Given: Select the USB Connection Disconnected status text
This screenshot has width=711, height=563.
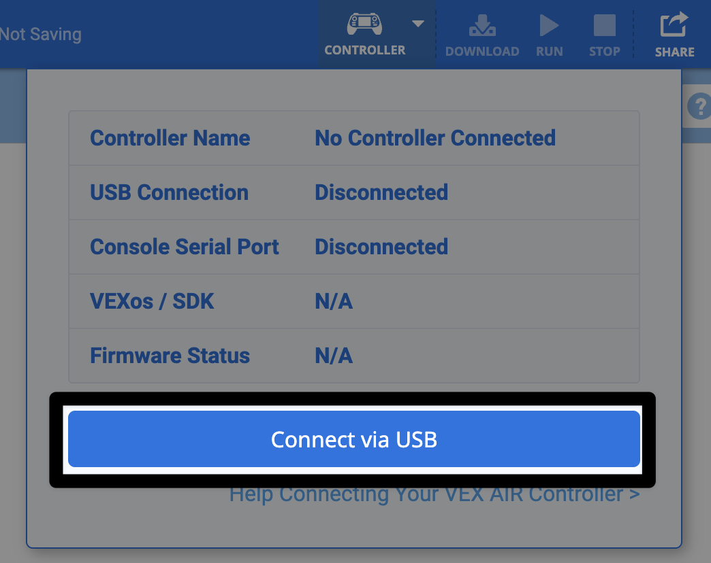Looking at the screenshot, I should click(x=381, y=192).
